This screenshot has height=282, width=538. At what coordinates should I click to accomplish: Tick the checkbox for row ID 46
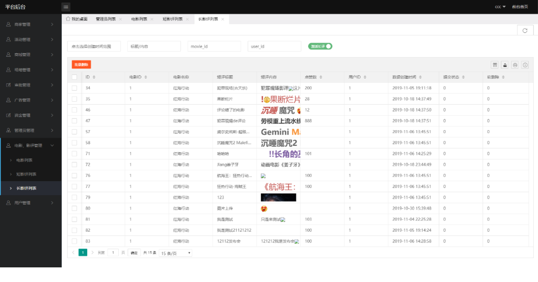pyautogui.click(x=74, y=110)
